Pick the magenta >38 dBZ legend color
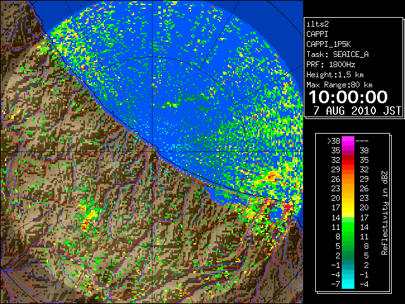The height and width of the screenshot is (304, 405). (348, 141)
